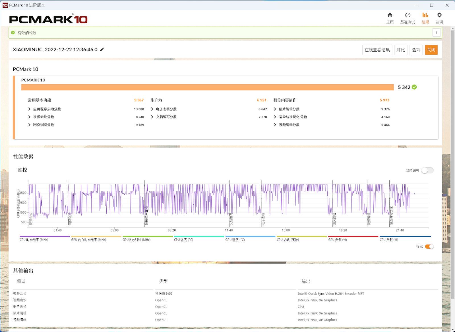The height and width of the screenshot is (332, 455).
Task: Turn off the 标记 markers switch
Action: click(429, 247)
